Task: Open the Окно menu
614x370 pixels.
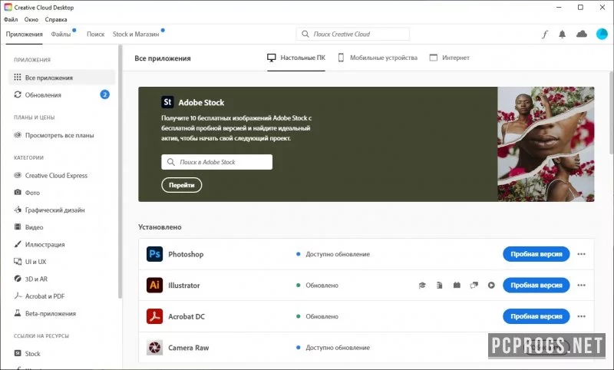Action: [x=31, y=19]
